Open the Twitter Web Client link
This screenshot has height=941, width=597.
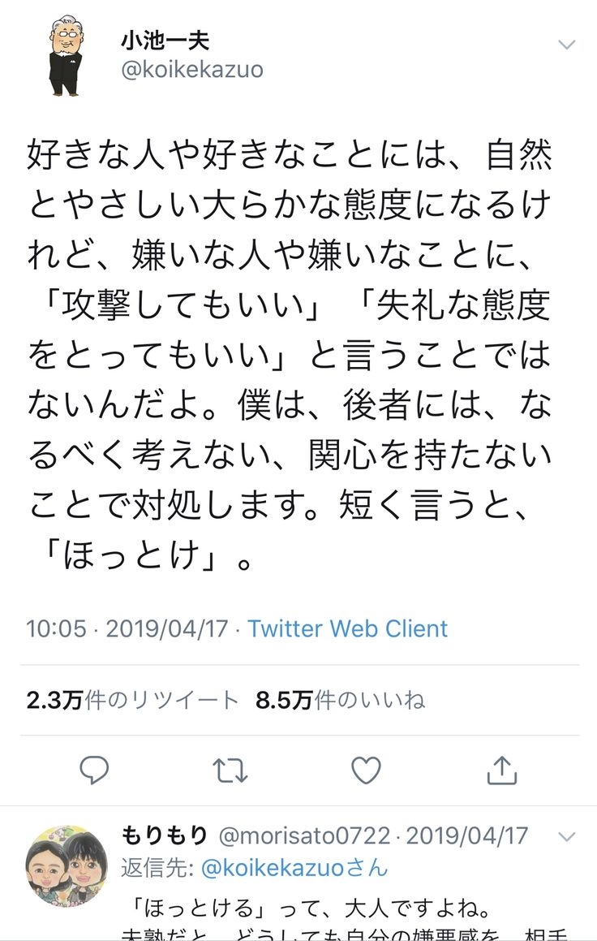coord(348,628)
